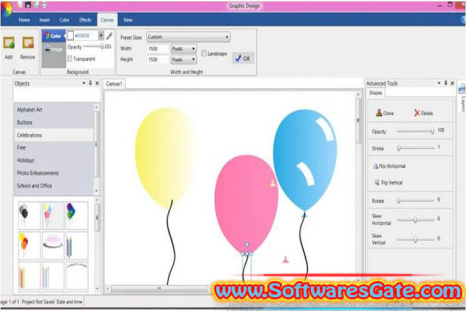Toggle the Landscape checkbox
The height and width of the screenshot is (311, 466).
point(204,53)
